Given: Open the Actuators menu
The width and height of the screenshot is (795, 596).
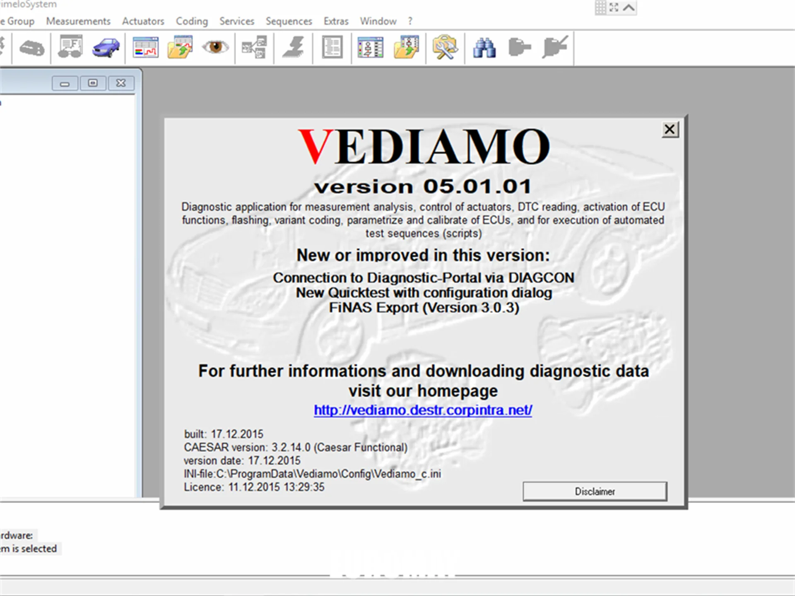Looking at the screenshot, I should point(143,21).
